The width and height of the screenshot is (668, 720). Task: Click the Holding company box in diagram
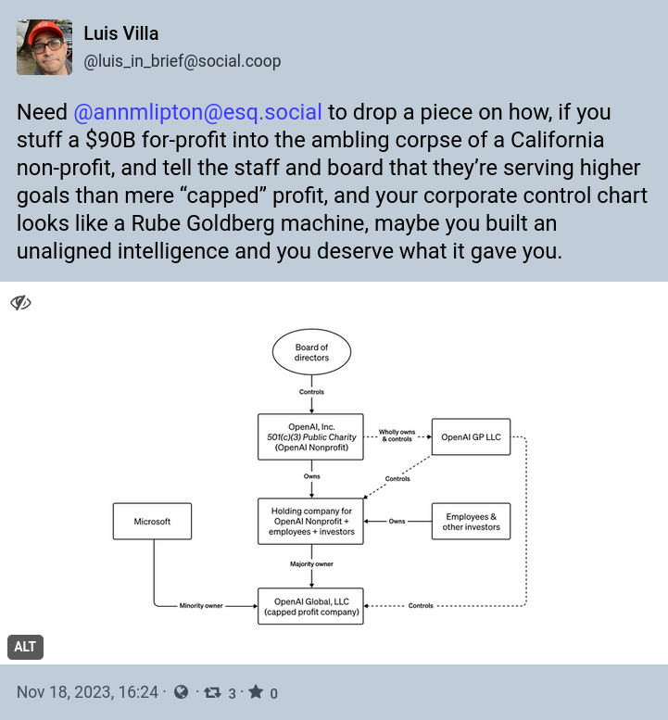310,521
